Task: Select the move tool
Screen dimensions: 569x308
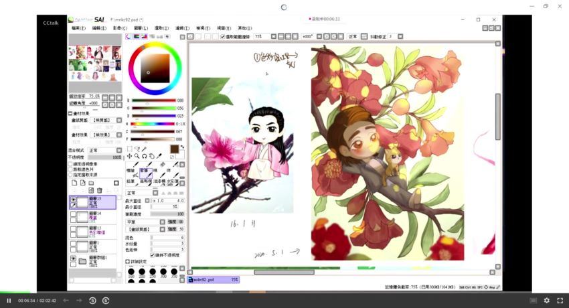Action: pyautogui.click(x=129, y=156)
